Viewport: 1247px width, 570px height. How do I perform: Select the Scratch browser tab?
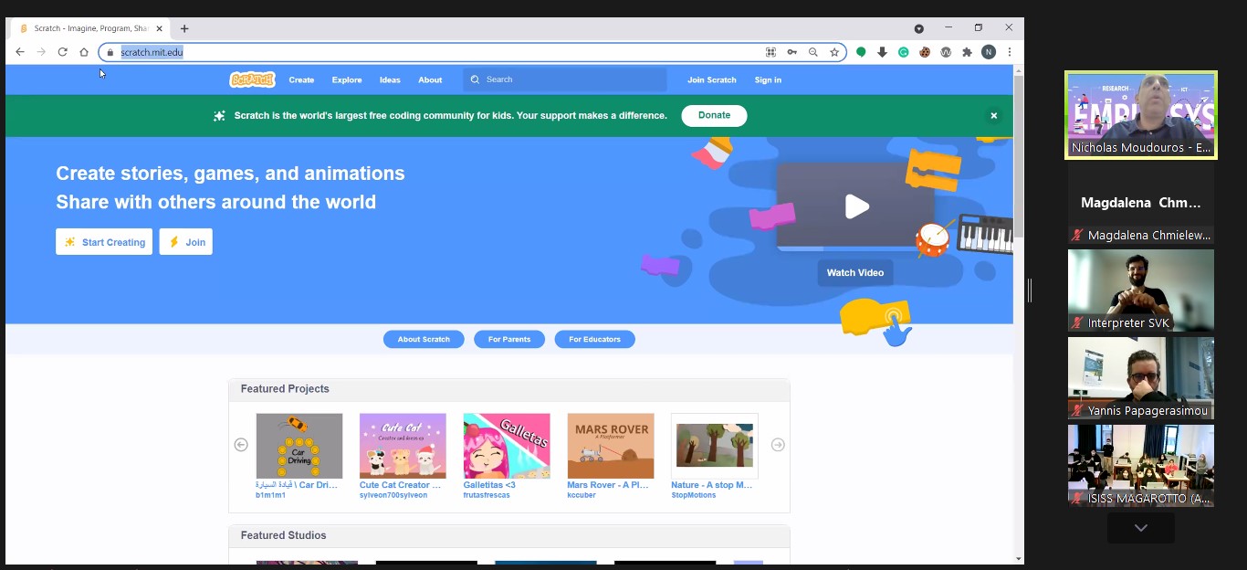pos(89,28)
